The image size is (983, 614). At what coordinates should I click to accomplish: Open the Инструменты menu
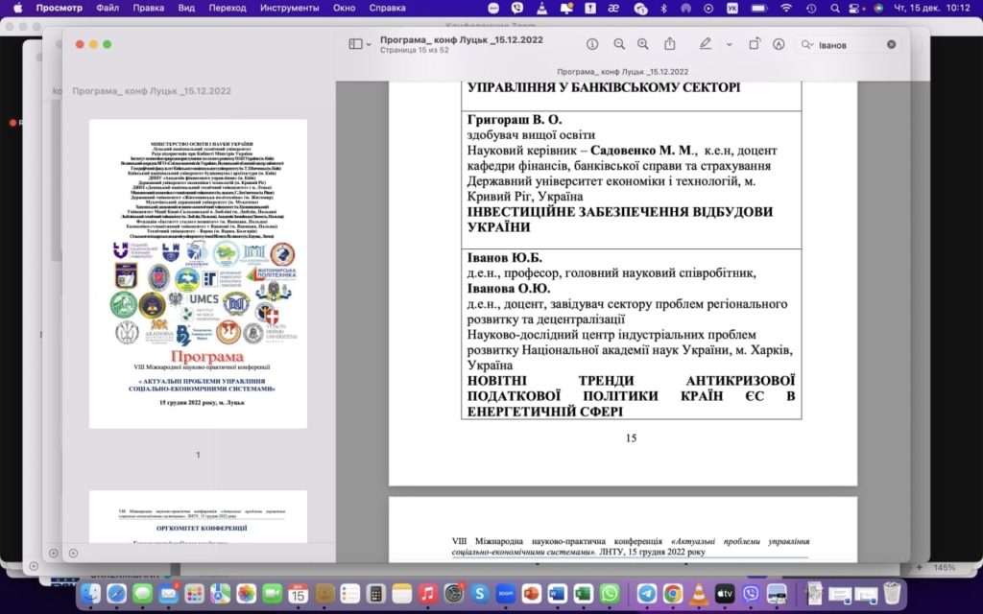(x=289, y=8)
